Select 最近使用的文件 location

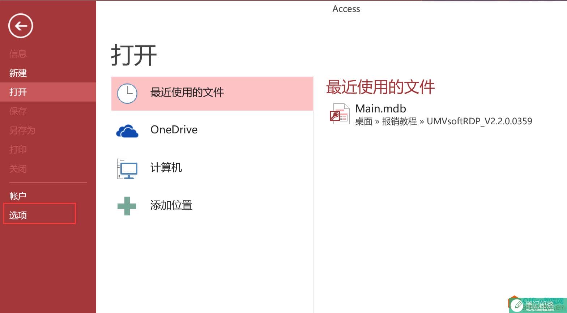[212, 93]
